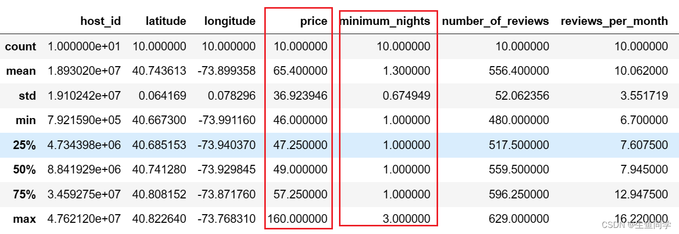This screenshot has height=234, width=679.
Task: Click median price value 49.000000
Action: 300,169
